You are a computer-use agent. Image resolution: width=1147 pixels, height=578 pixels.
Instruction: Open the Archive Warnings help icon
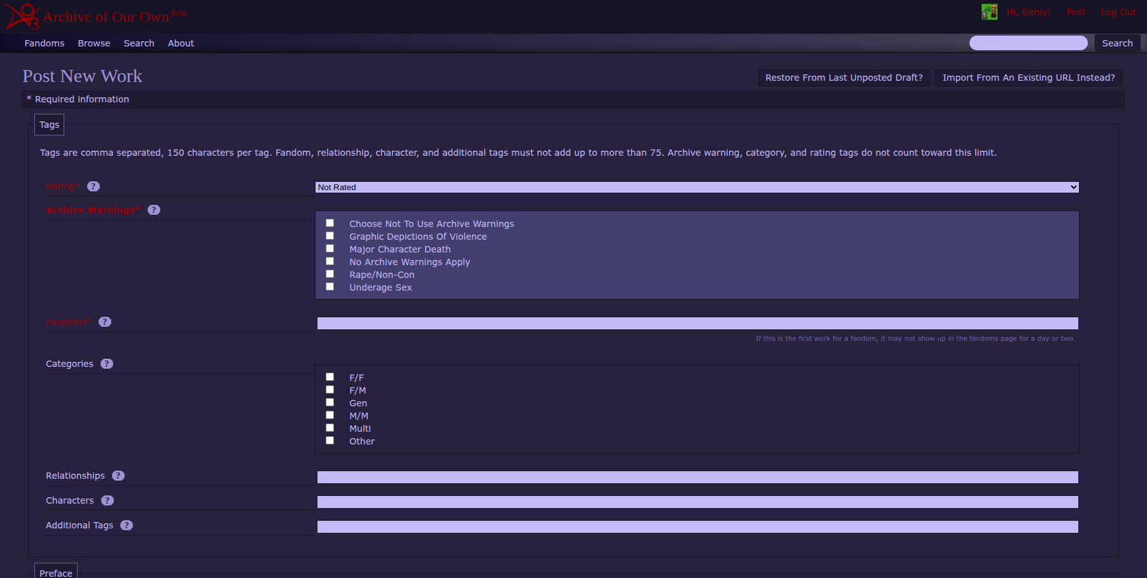[154, 210]
